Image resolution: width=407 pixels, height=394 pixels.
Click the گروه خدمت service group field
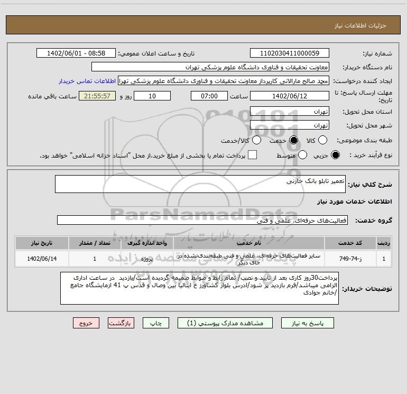(202, 220)
